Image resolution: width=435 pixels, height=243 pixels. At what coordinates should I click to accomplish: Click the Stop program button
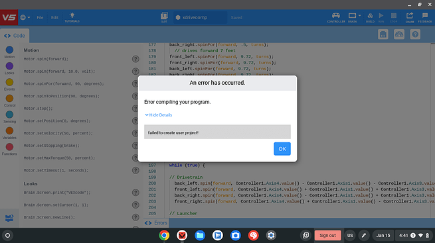pos(393,17)
